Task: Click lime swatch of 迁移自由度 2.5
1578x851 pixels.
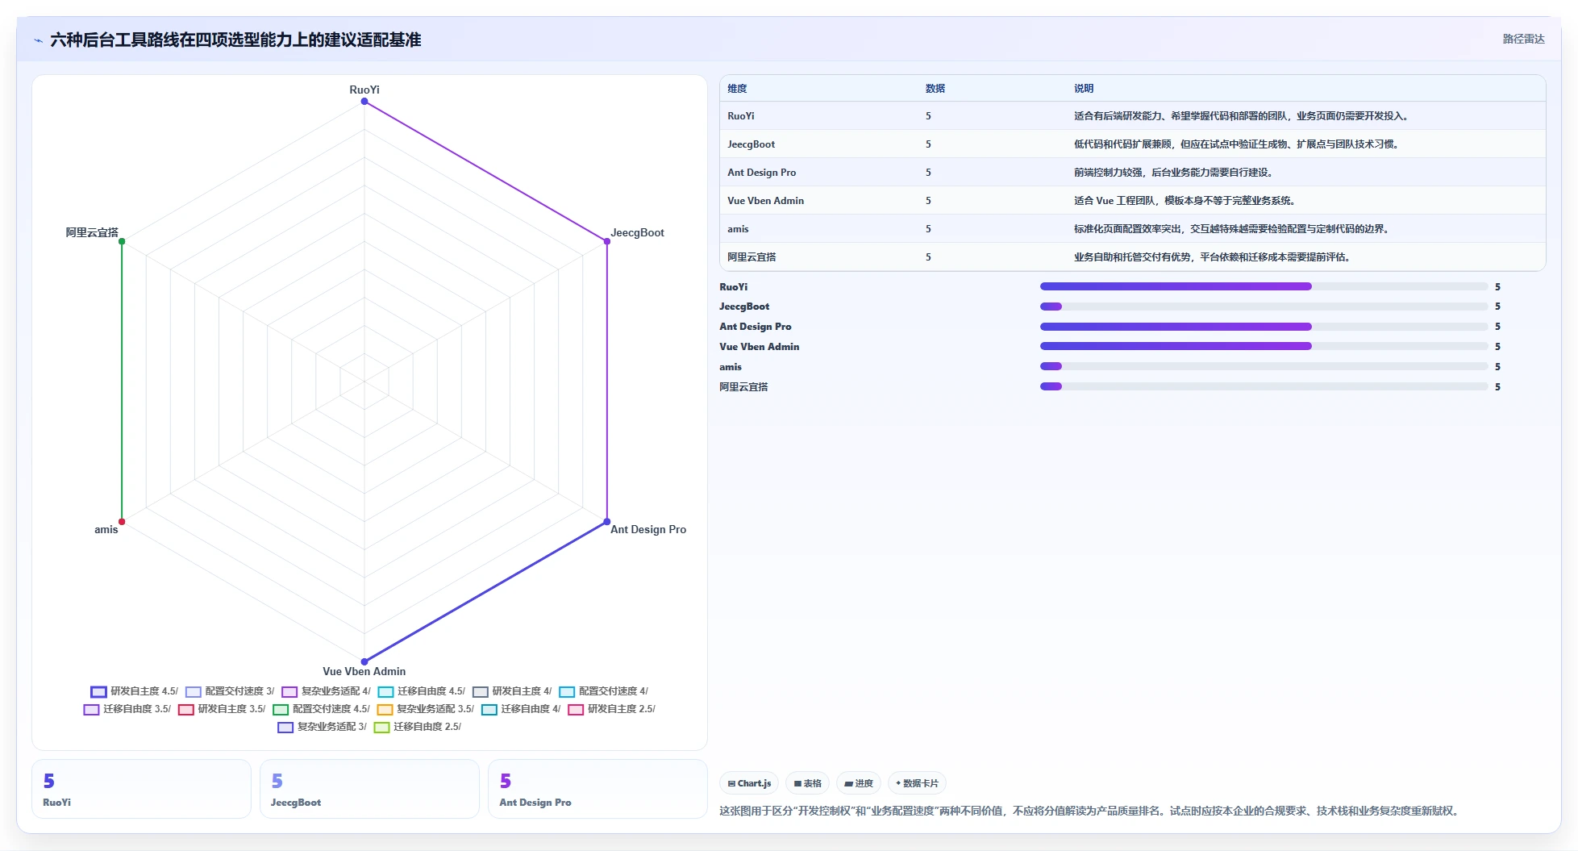Action: 381,728
